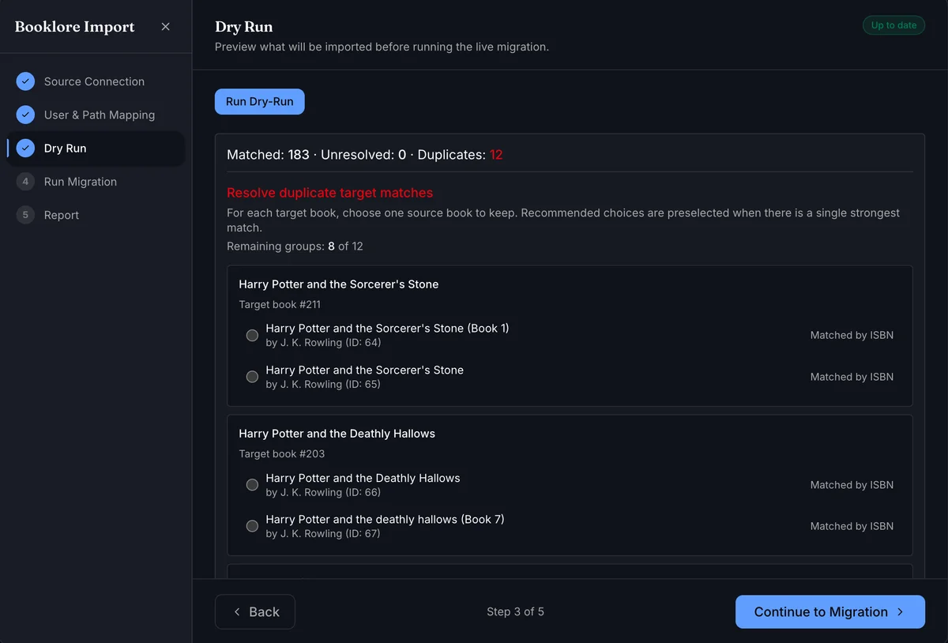Select the Dry Run step label

pos(66,148)
